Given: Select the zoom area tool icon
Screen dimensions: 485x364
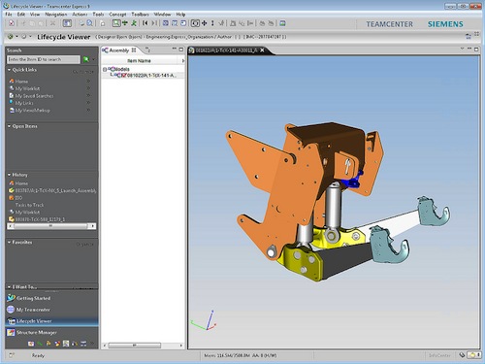Looking at the screenshot, I should click(116, 23).
